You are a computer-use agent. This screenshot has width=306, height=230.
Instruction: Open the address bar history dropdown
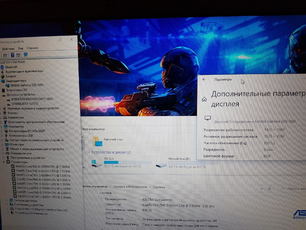[262, 189]
